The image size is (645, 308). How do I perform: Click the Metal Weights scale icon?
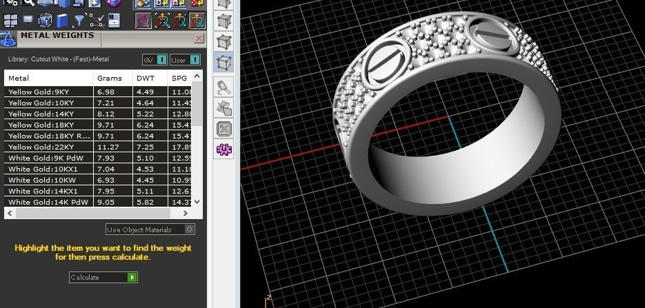point(8,39)
